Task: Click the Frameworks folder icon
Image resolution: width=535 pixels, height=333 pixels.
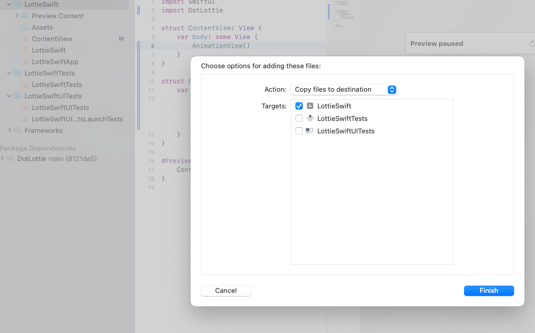Action: point(17,130)
